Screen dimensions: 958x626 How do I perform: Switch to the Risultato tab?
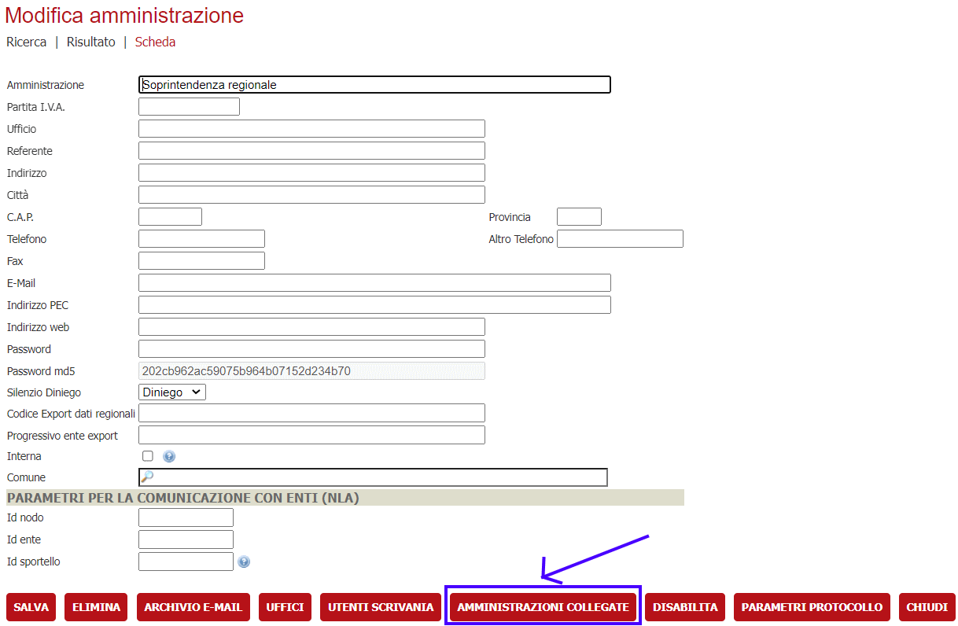(x=90, y=42)
